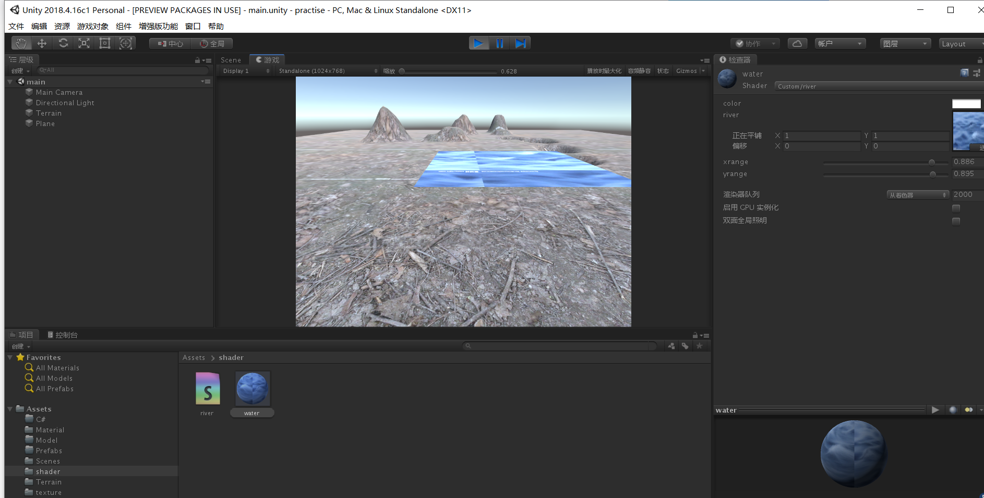984x498 pixels.
Task: Open the cloud collaboration services panel
Action: pyautogui.click(x=797, y=43)
